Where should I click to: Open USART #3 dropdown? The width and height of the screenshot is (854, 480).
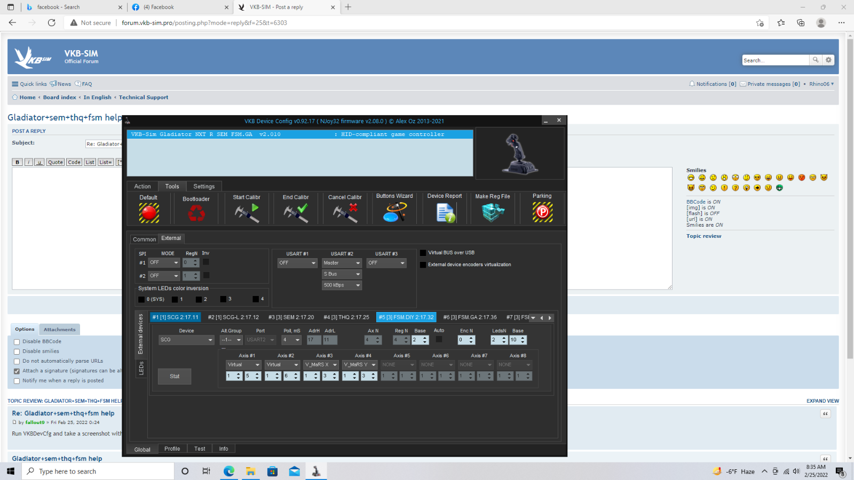[386, 263]
